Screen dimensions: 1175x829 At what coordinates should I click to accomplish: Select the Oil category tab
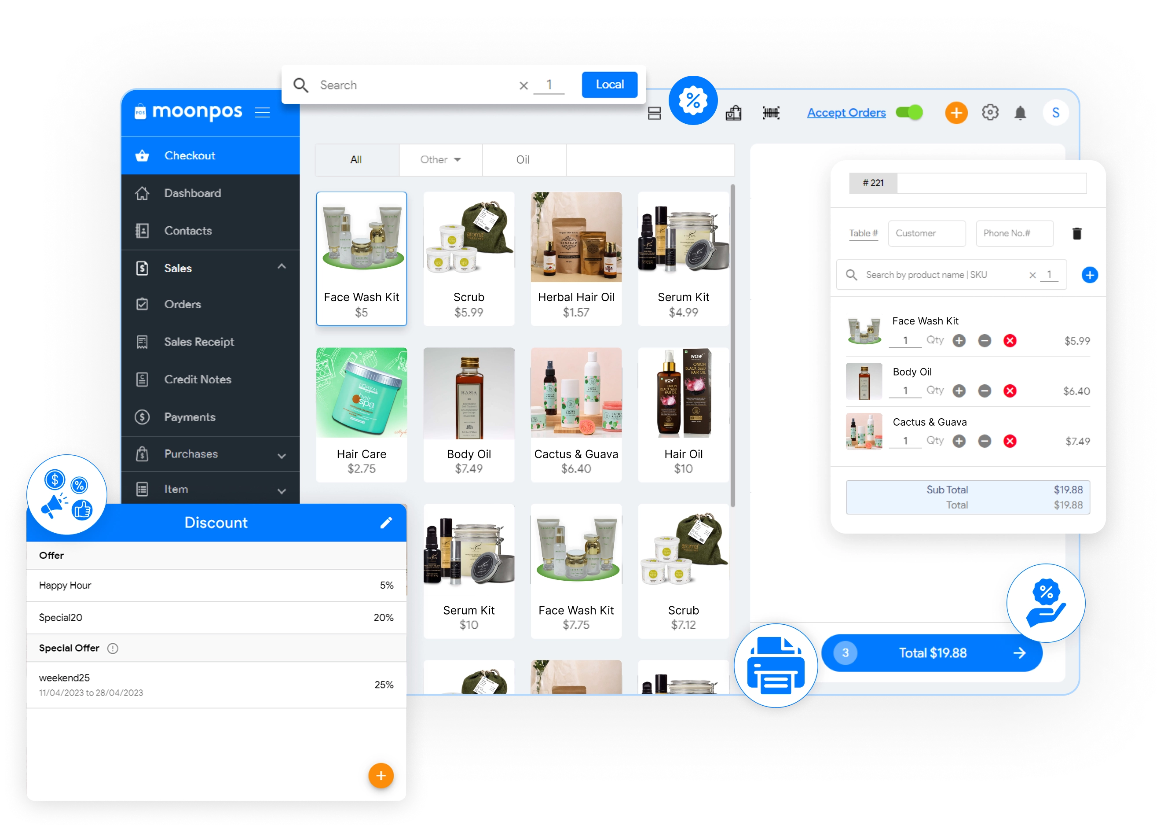tap(523, 160)
